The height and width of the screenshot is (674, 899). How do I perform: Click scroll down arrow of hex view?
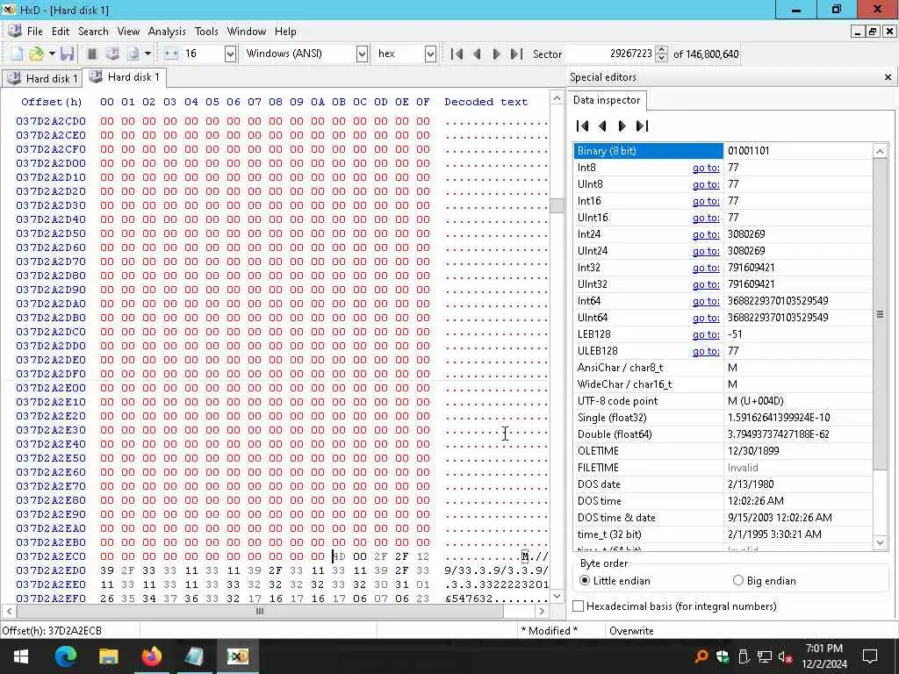pyautogui.click(x=556, y=597)
